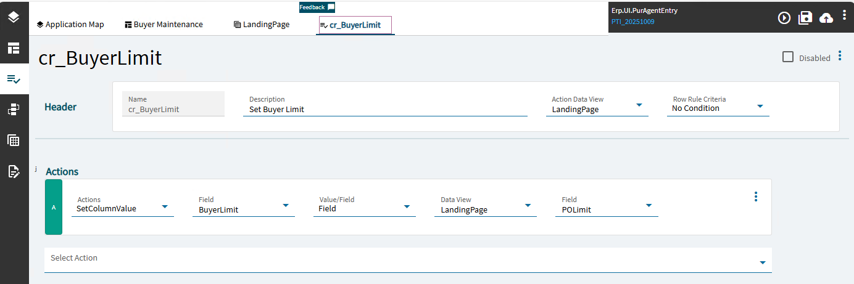Click the save floppy disk icon

coord(805,18)
